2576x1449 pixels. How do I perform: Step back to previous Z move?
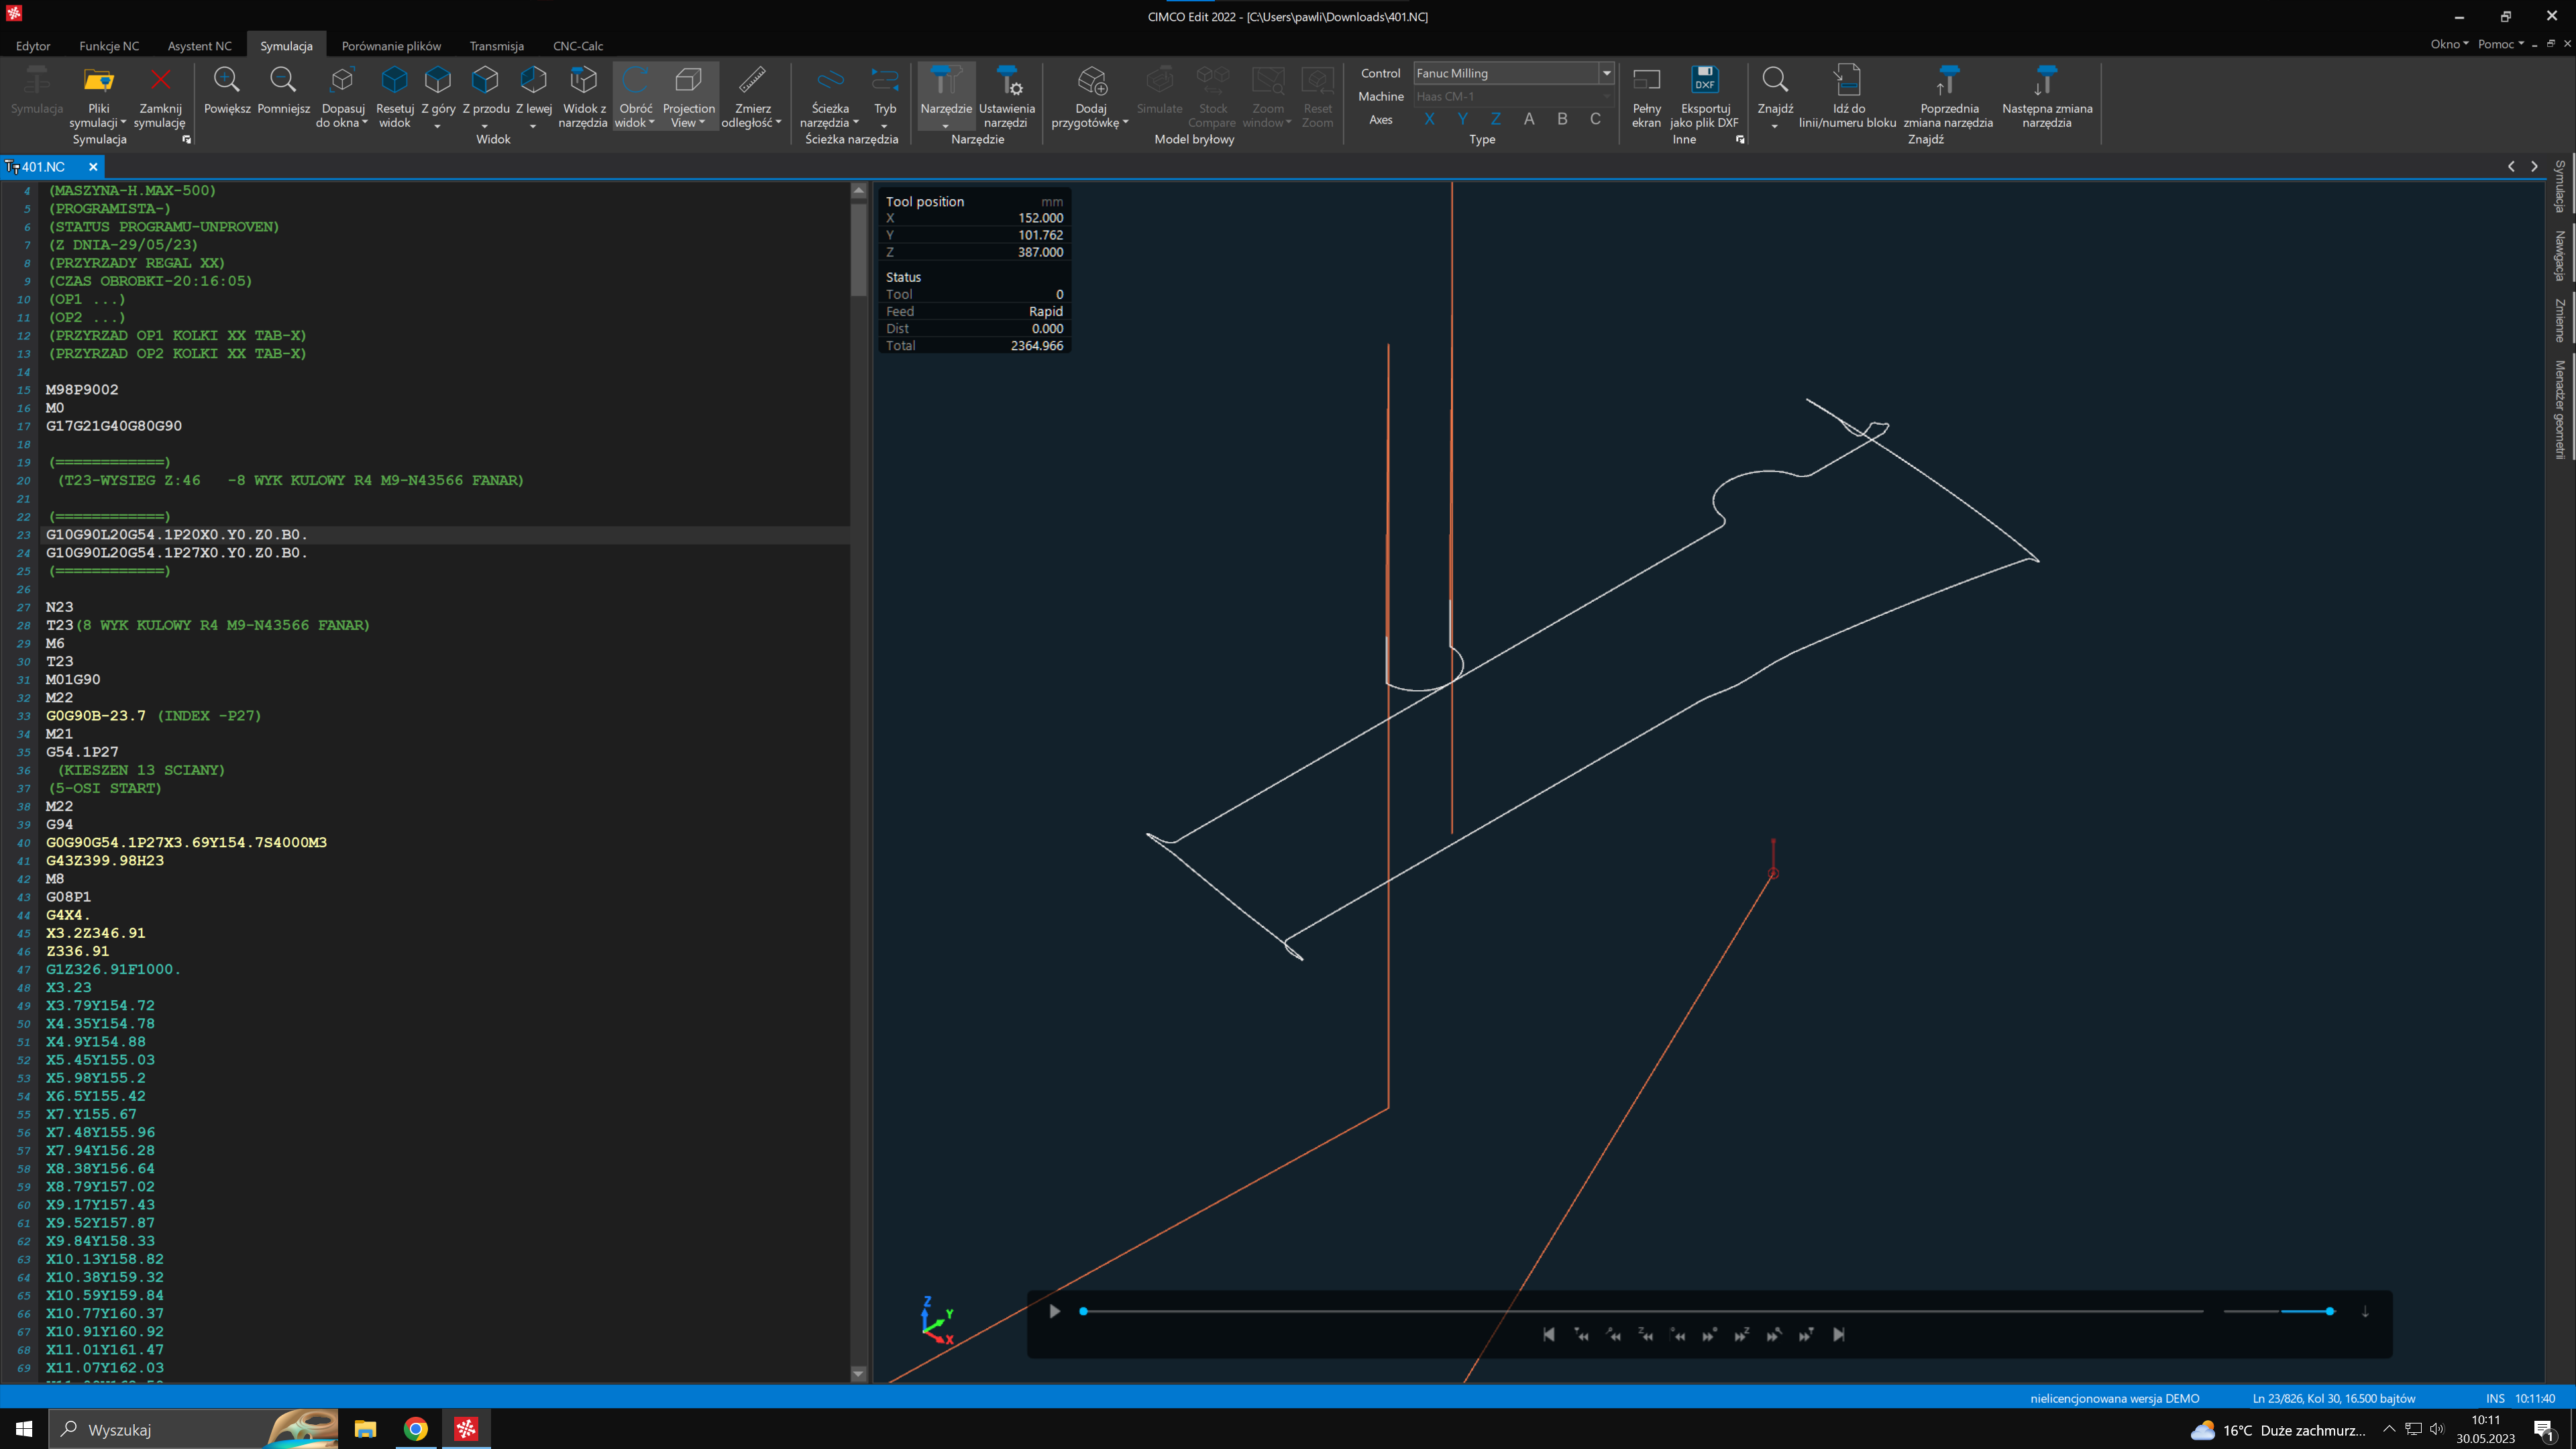(x=1646, y=1334)
